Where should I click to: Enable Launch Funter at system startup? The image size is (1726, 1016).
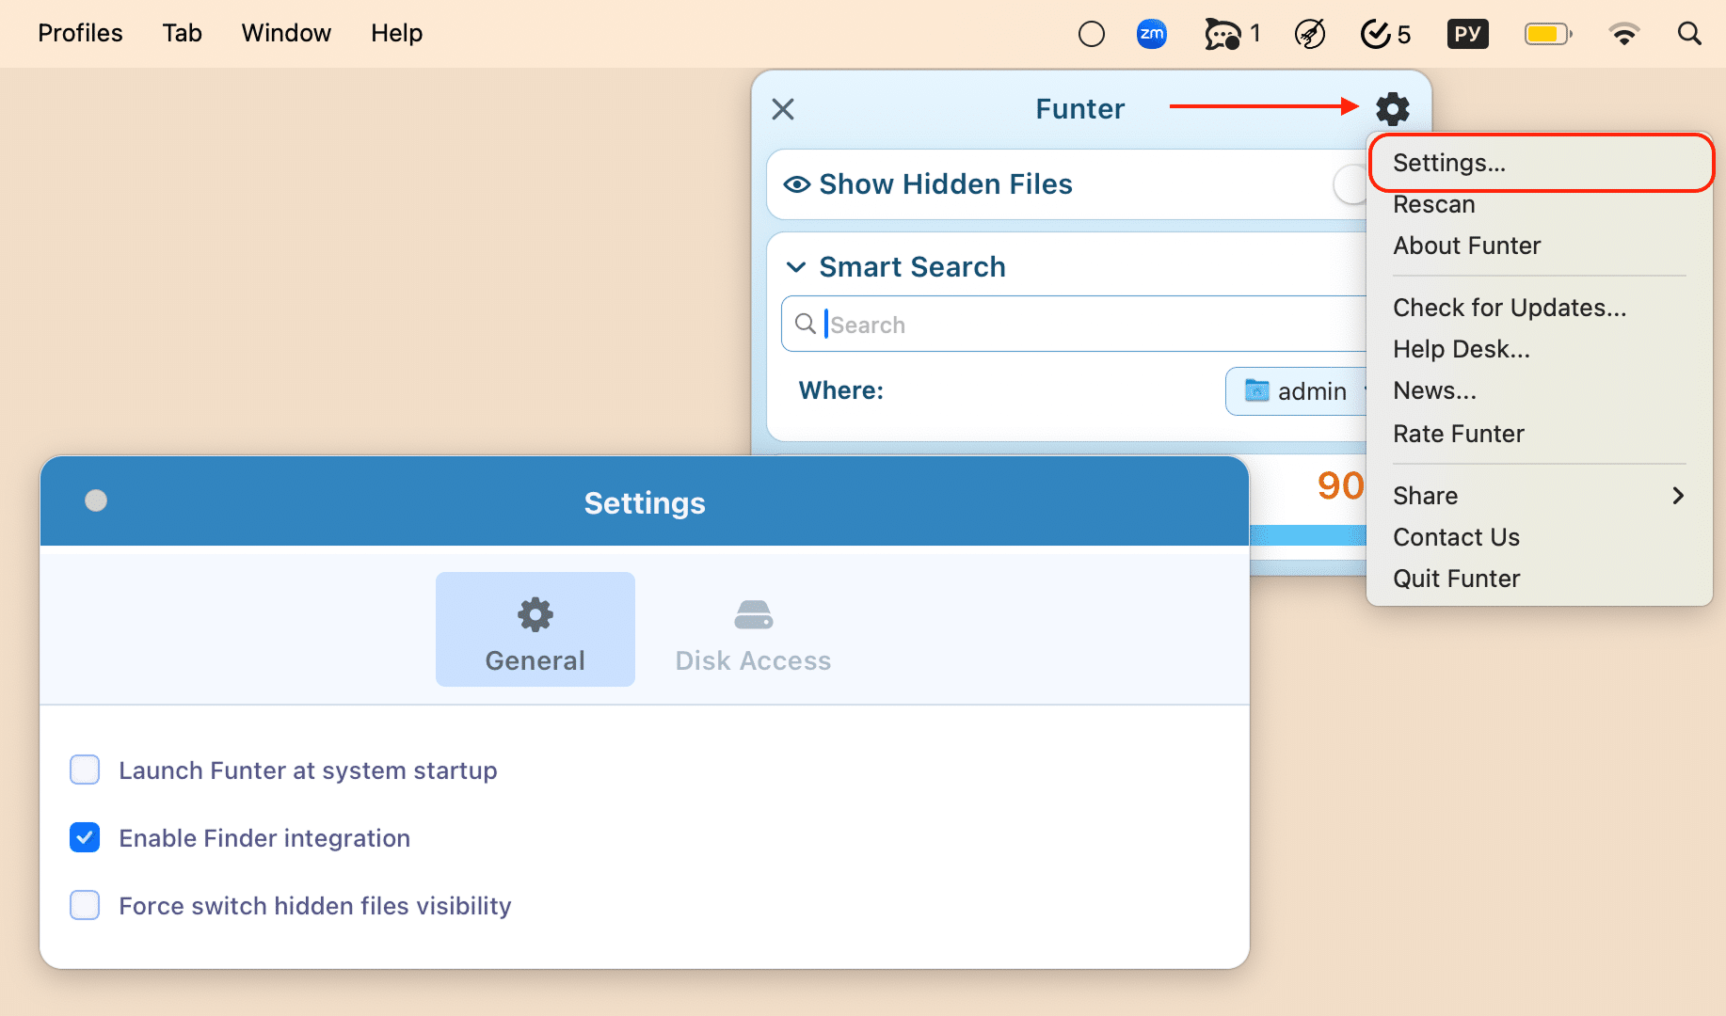click(85, 770)
